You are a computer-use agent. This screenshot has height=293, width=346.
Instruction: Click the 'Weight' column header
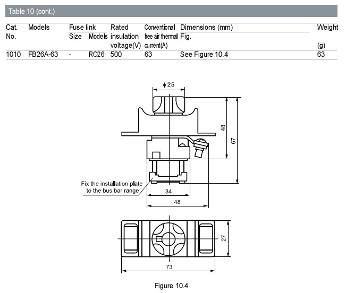(327, 27)
